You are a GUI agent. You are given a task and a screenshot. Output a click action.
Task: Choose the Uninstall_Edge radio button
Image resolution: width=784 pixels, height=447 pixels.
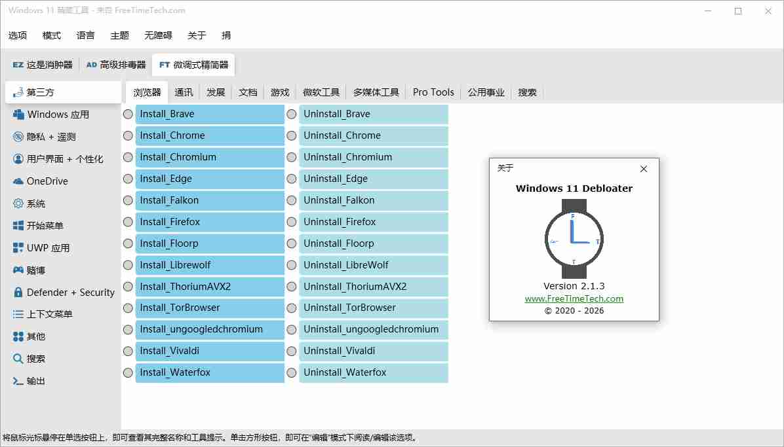pyautogui.click(x=292, y=179)
